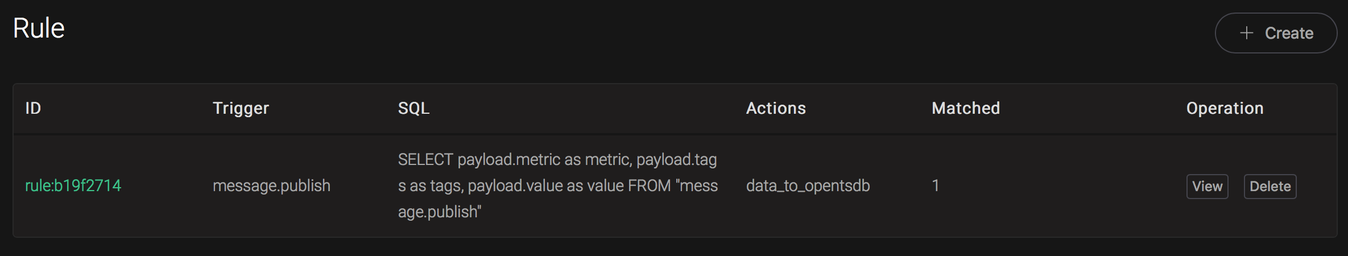This screenshot has height=256, width=1348.
Task: Delete the rule b19f2714
Action: click(x=1270, y=187)
